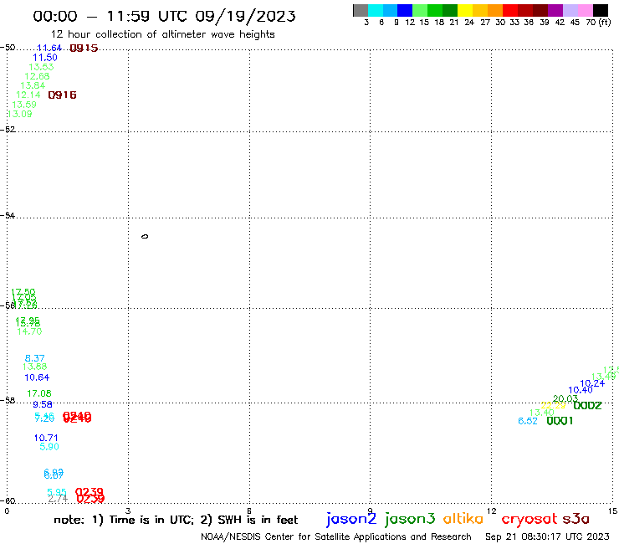Select the wave height value 13.49

[604, 377]
